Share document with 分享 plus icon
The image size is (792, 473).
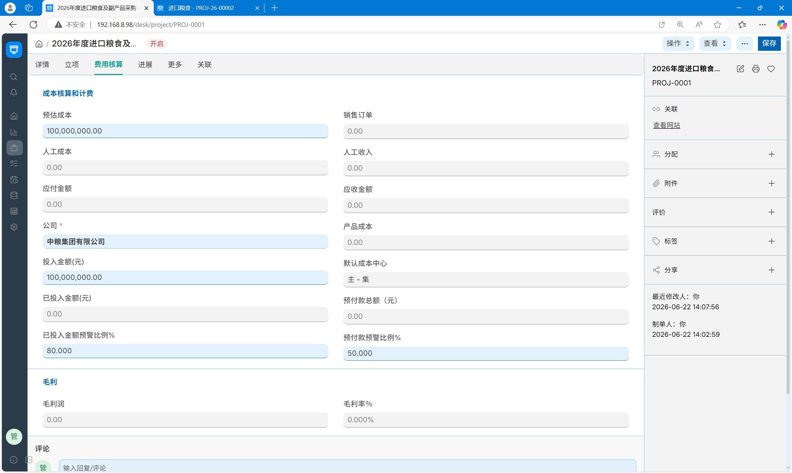click(771, 270)
